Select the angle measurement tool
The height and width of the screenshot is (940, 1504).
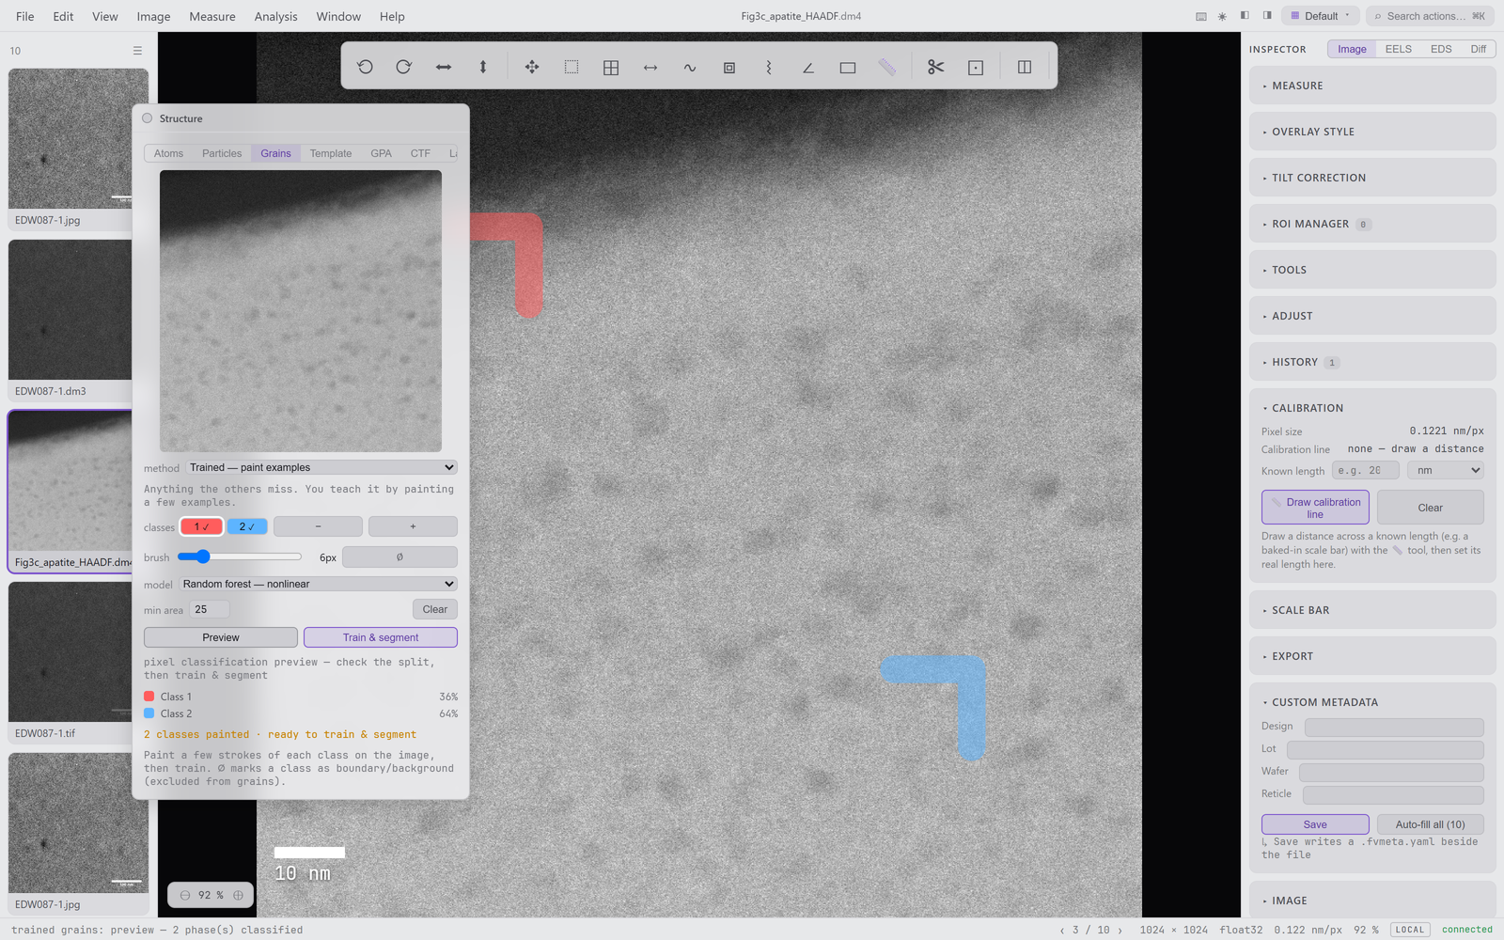808,67
